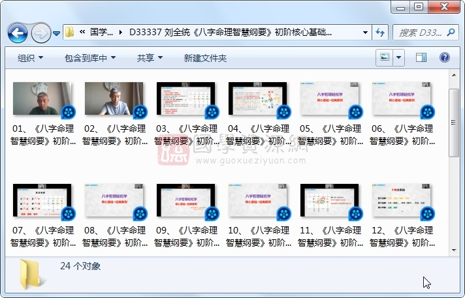
Task: Click the vertical scrollbar thumb
Action: [x=454, y=123]
